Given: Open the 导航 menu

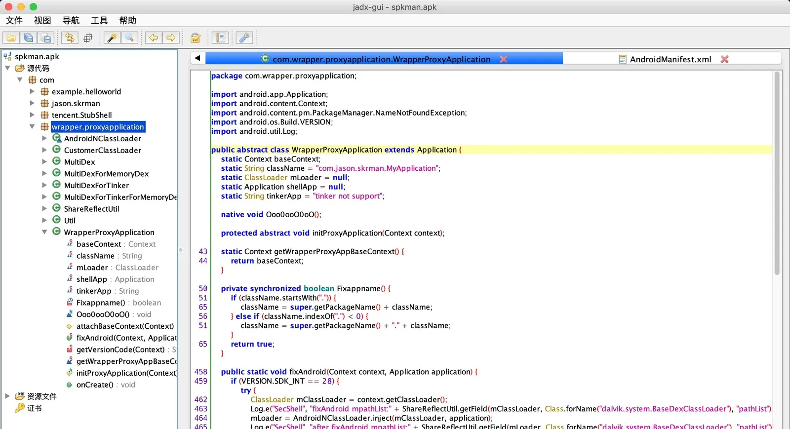Looking at the screenshot, I should coord(71,20).
